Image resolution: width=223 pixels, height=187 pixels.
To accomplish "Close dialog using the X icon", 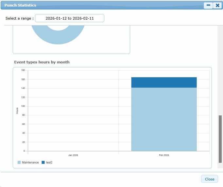I will [x=217, y=5].
